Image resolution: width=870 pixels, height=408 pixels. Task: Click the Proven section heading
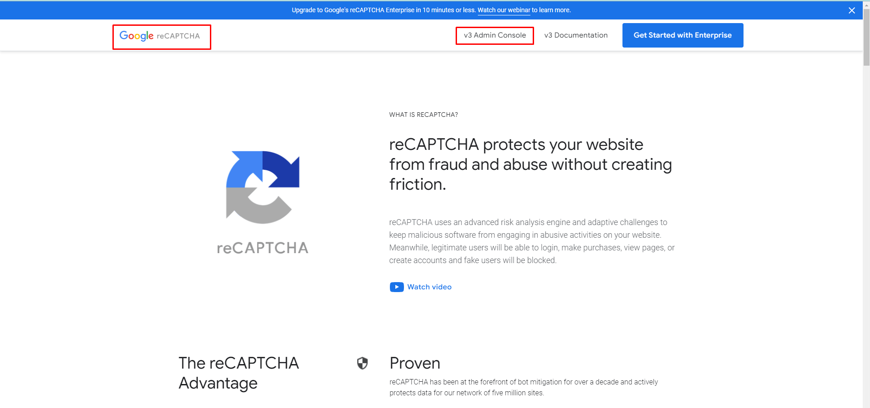coord(414,363)
